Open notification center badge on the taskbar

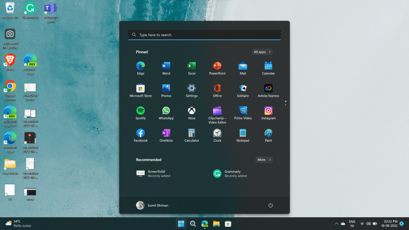coord(402,224)
